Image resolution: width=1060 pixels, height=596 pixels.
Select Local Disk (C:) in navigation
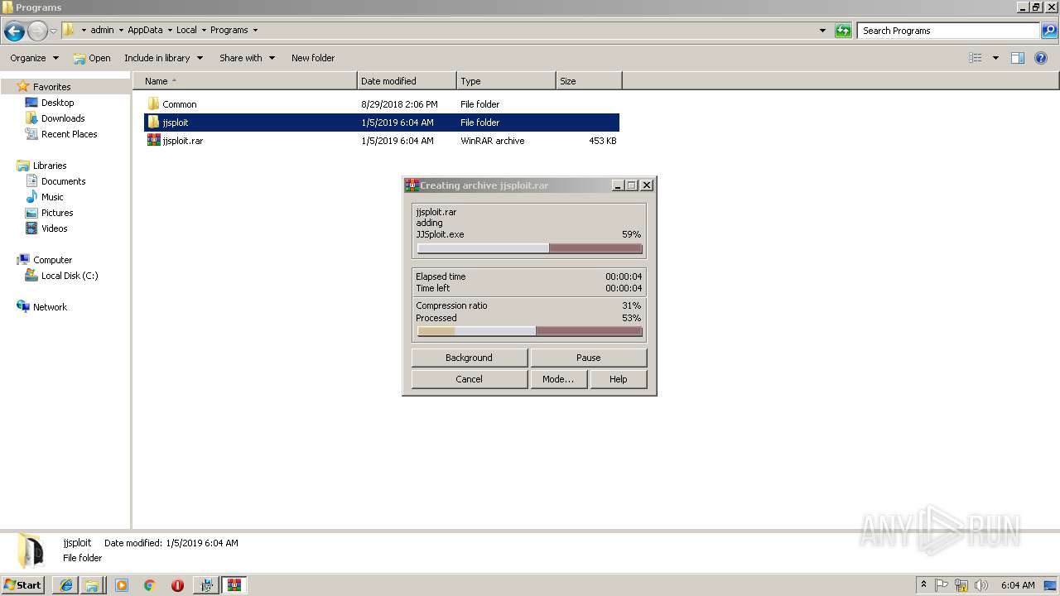point(70,276)
